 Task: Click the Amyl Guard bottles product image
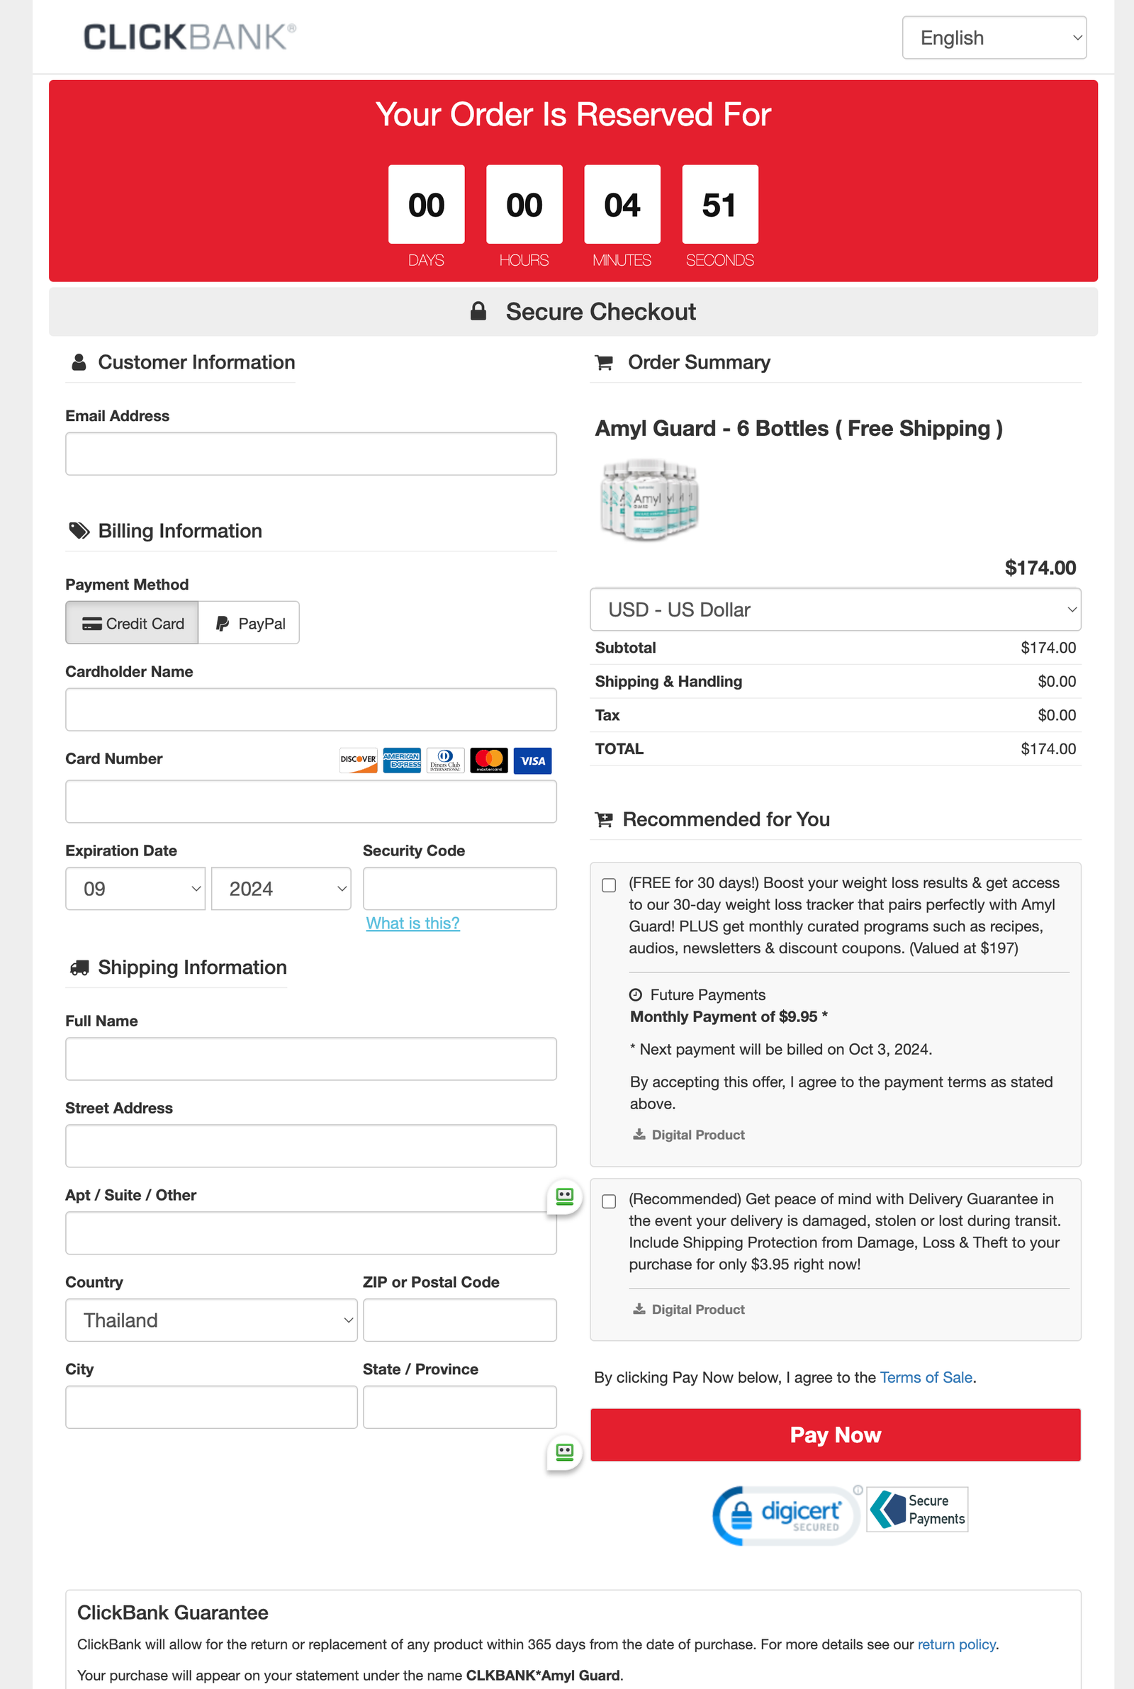click(x=649, y=500)
